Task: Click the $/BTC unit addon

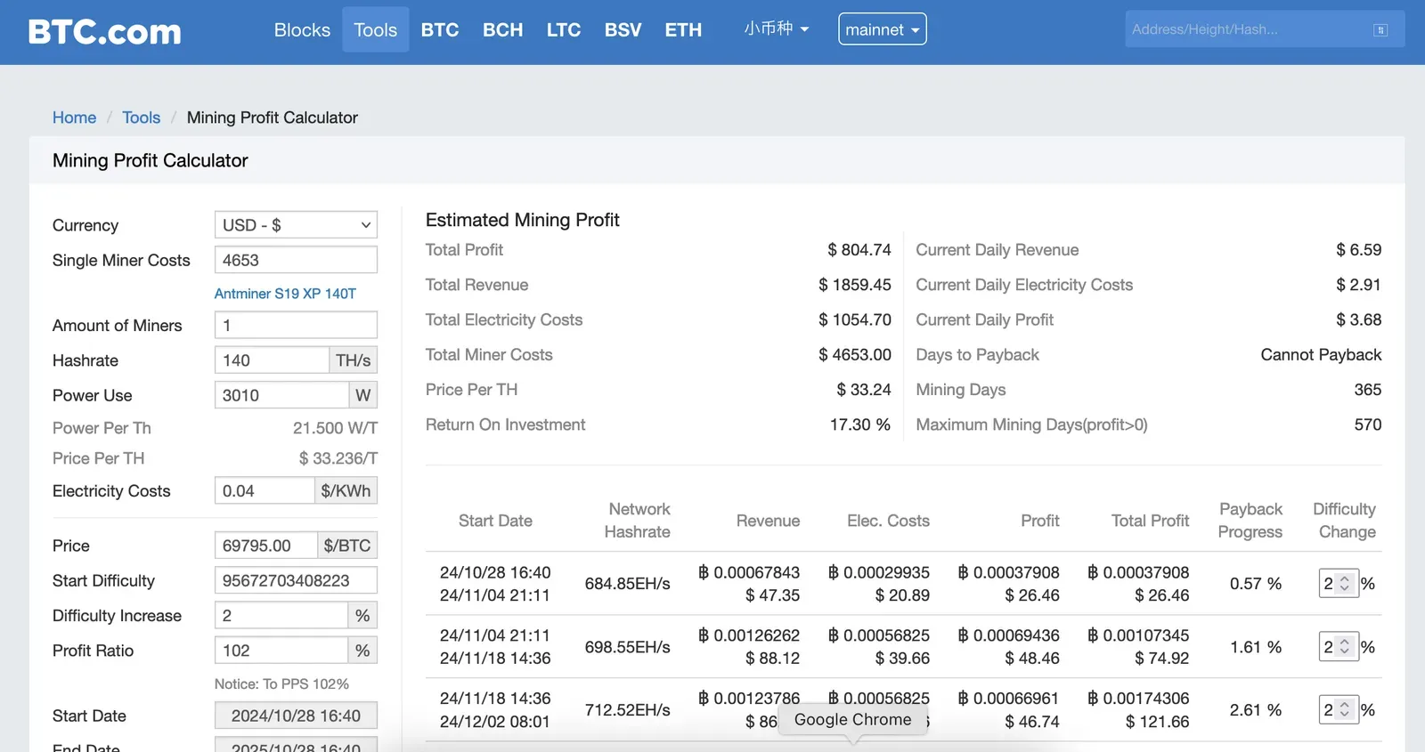Action: (x=347, y=546)
